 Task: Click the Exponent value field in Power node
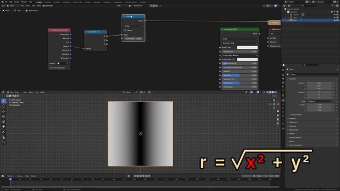[x=133, y=39]
